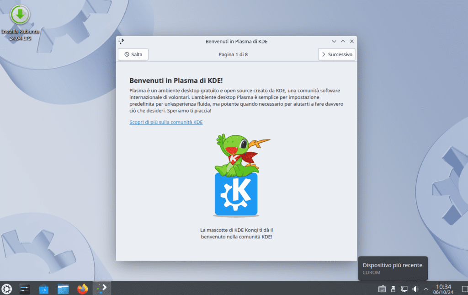
Task: Open the KDE application launcher menu
Action: tap(6, 289)
